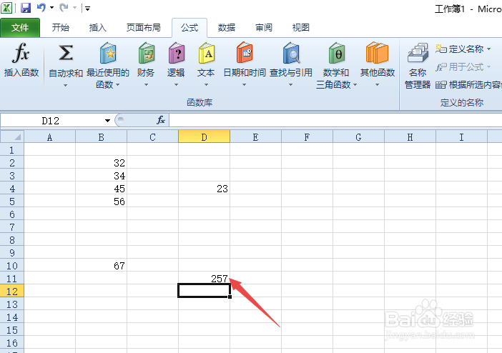Select cell containing 257
The width and height of the screenshot is (502, 353).
pyautogui.click(x=205, y=278)
